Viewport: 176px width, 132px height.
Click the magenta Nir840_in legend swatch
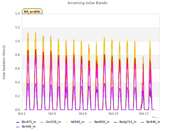click(x=142, y=122)
